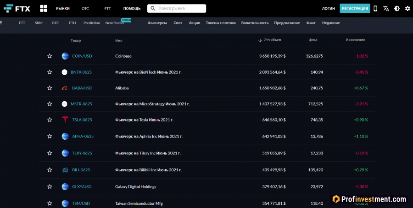Click the TLRY-0625 globe icon
413x208 pixels.
65,153
